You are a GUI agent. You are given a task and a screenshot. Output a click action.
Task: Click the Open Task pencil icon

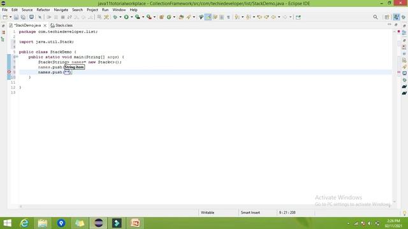click(x=189, y=17)
